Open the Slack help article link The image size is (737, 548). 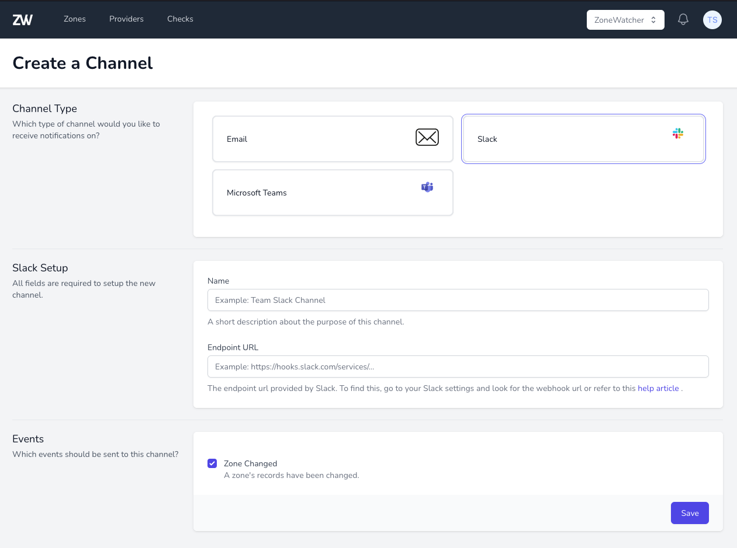coord(658,388)
